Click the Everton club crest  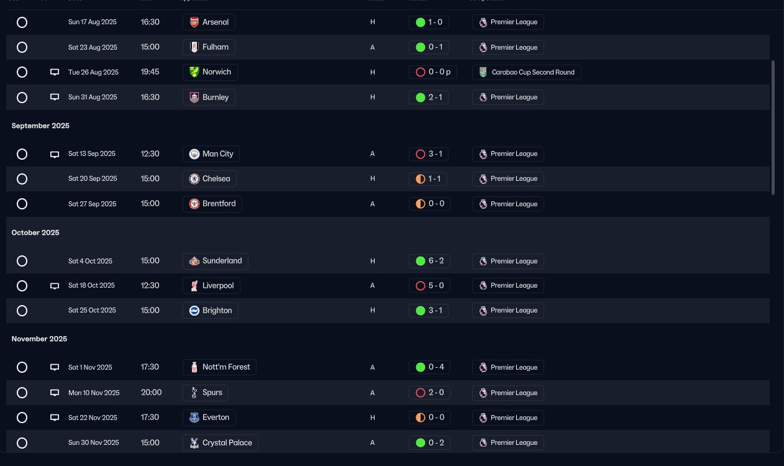194,418
